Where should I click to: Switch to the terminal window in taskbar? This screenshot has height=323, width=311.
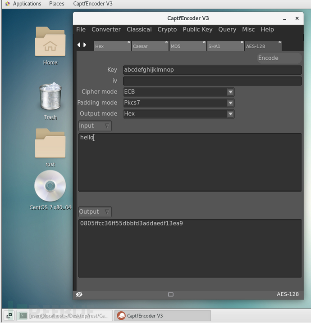tap(64, 316)
